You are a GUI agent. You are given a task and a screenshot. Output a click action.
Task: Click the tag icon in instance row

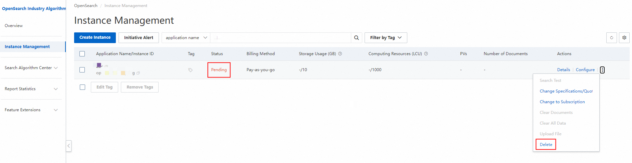click(190, 70)
